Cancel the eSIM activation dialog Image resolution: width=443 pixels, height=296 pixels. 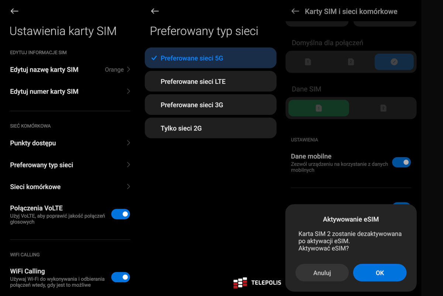tap(322, 273)
